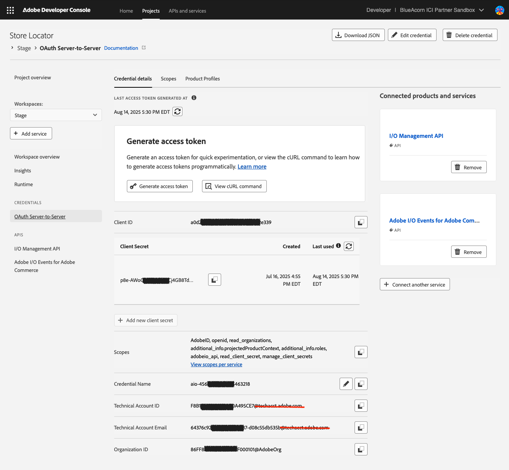This screenshot has width=509, height=470.
Task: Open the user profile avatar
Action: (x=499, y=10)
